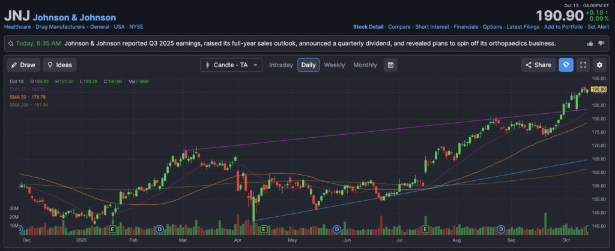Image resolution: width=615 pixels, height=251 pixels.
Task: Click the July earnings E marker
Action: click(x=425, y=229)
